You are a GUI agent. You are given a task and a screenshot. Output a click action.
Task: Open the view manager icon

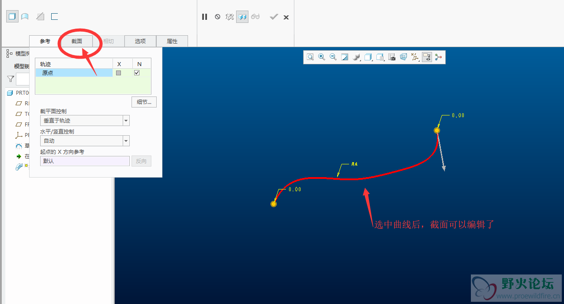[380, 57]
